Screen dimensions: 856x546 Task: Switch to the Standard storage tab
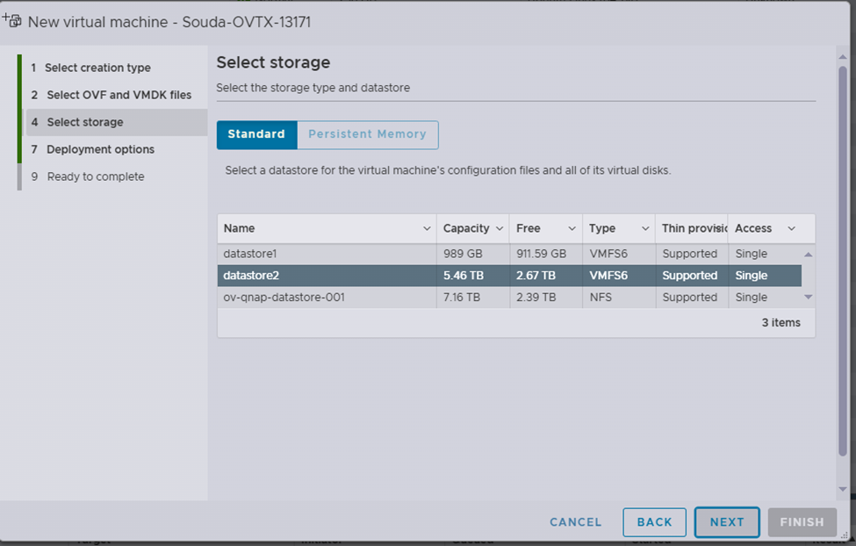coord(256,134)
